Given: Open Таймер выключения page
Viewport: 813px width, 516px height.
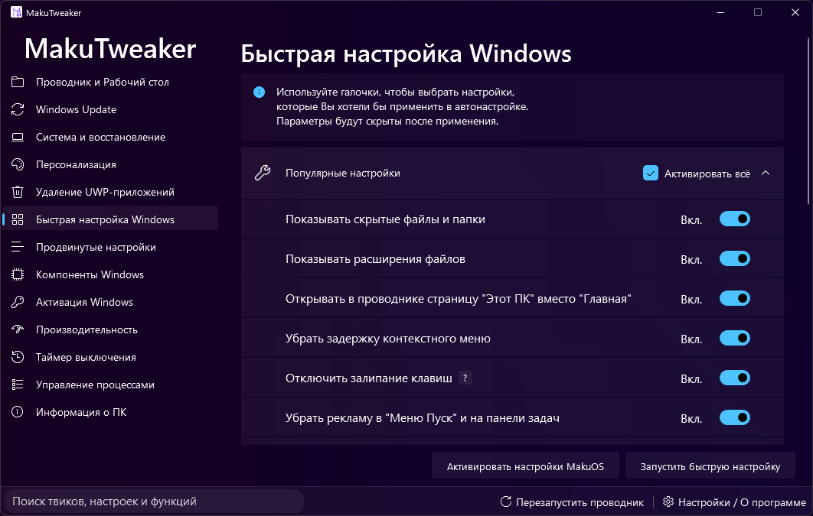Looking at the screenshot, I should tap(110, 357).
